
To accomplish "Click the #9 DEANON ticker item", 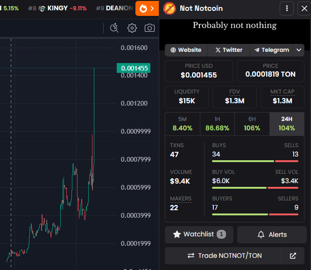I will point(115,8).
